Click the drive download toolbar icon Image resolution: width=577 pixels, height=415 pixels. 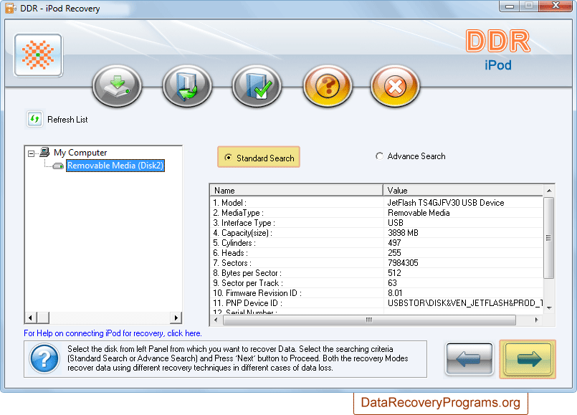coord(117,86)
